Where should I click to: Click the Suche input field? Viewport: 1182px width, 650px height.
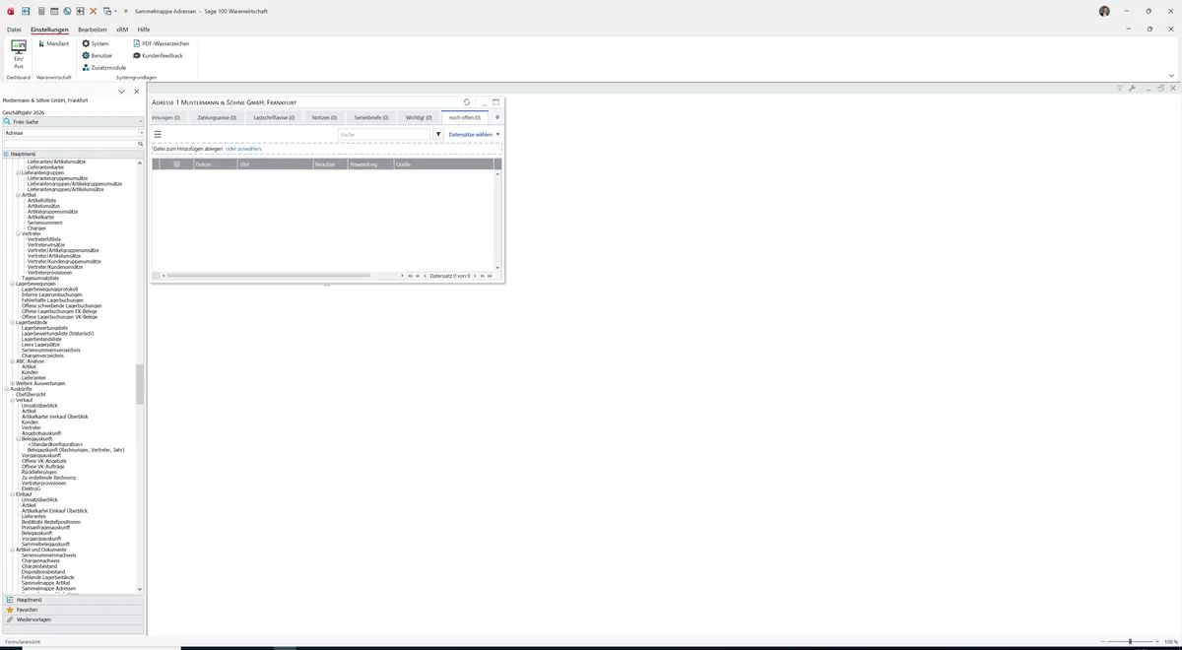pyautogui.click(x=385, y=134)
